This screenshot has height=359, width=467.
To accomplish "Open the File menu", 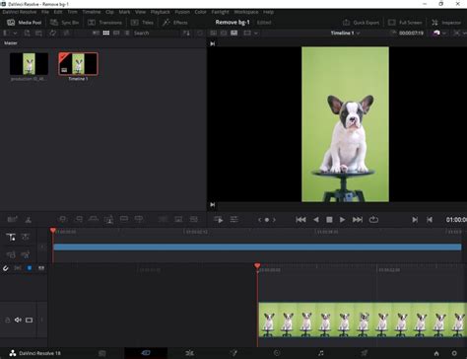I will pyautogui.click(x=45, y=12).
